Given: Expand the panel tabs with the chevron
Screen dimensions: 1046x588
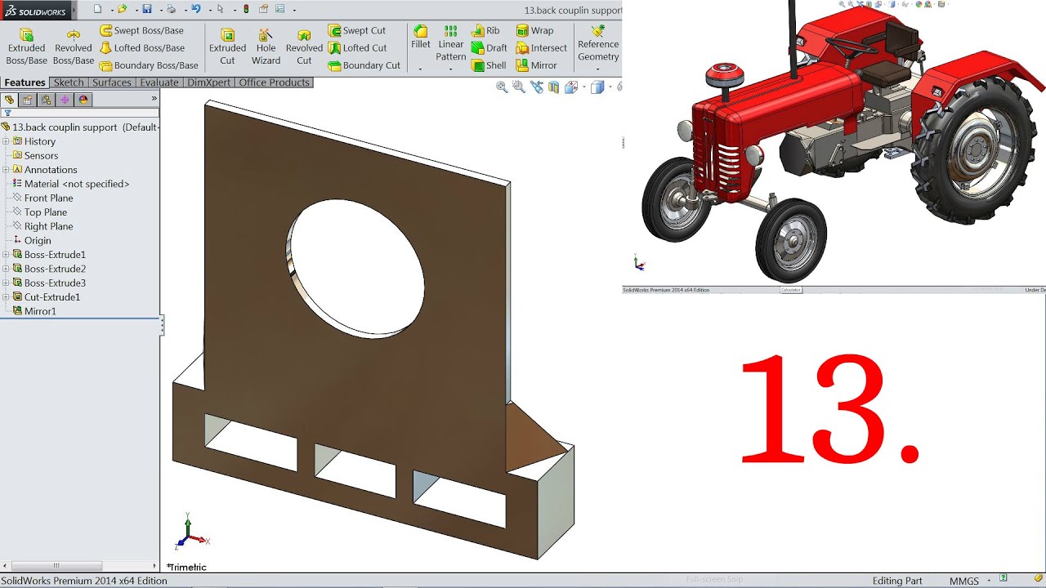Looking at the screenshot, I should pos(154,99).
